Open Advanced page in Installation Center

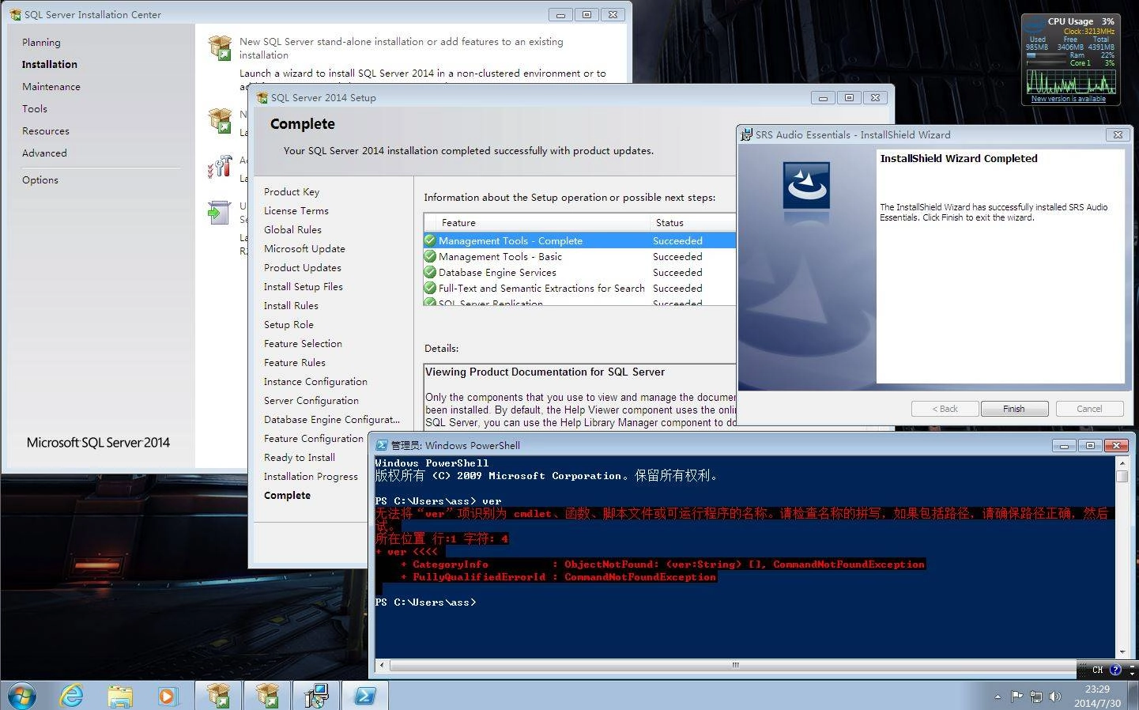click(44, 153)
